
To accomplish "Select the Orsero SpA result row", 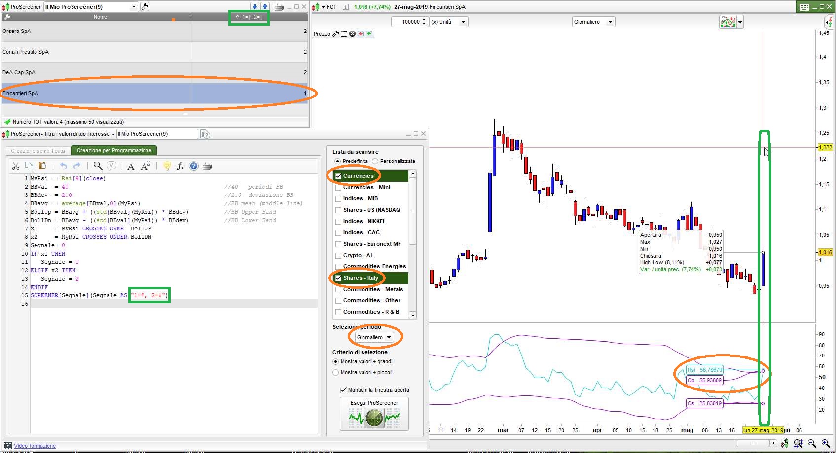I will click(x=154, y=31).
